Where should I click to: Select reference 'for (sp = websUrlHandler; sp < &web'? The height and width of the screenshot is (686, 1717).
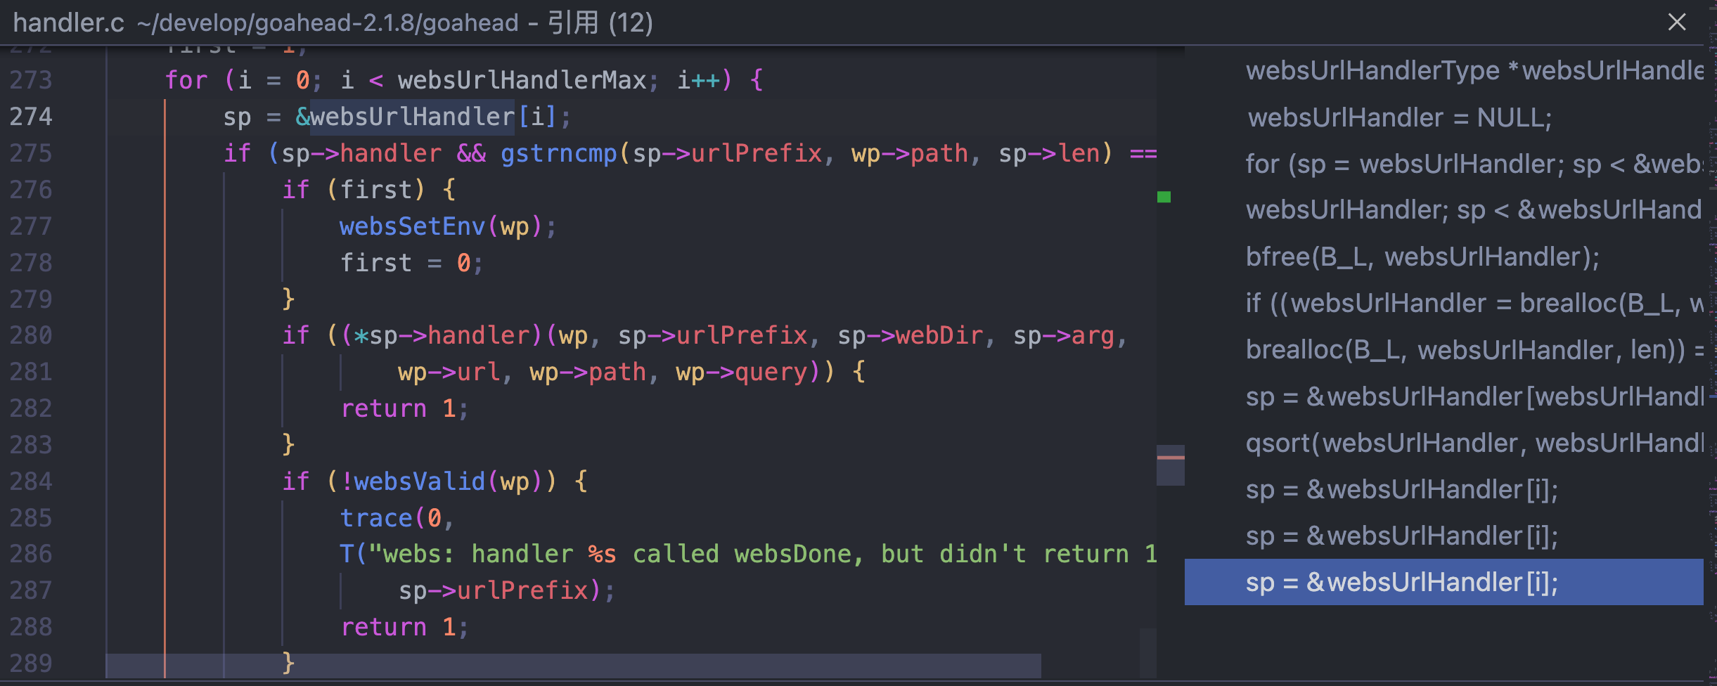pos(1443,164)
